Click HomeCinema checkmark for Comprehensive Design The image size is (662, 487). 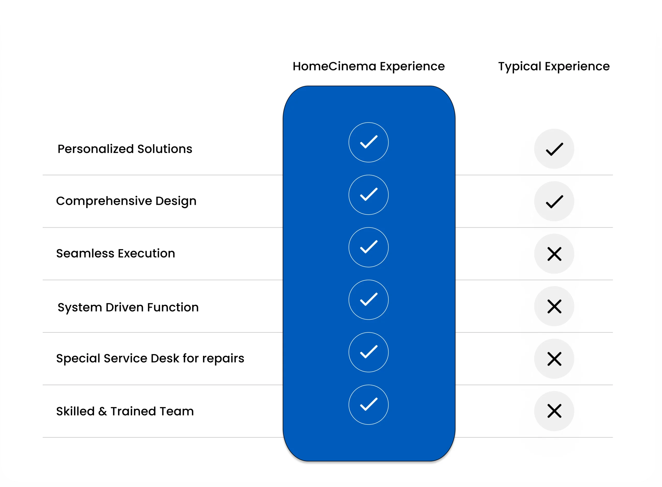368,195
